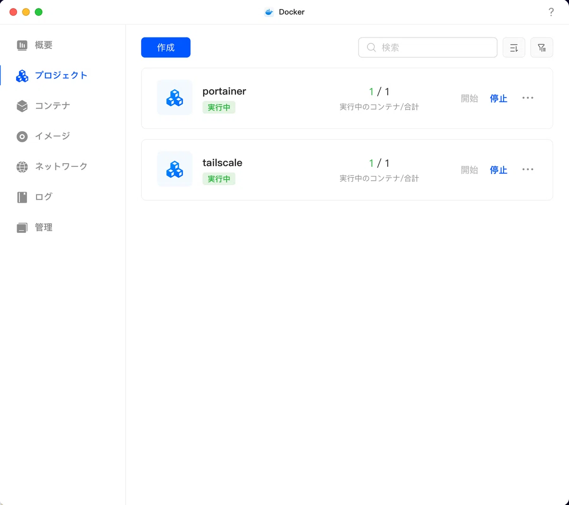Viewport: 569px width, 505px height.
Task: Click the プロジェクト cubes icon in sidebar
Action: (22, 76)
